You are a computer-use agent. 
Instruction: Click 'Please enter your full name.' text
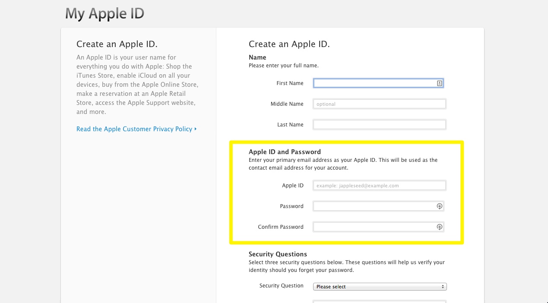coord(284,66)
